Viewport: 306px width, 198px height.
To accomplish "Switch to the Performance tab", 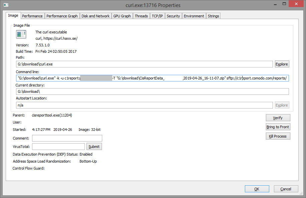I will (x=32, y=16).
